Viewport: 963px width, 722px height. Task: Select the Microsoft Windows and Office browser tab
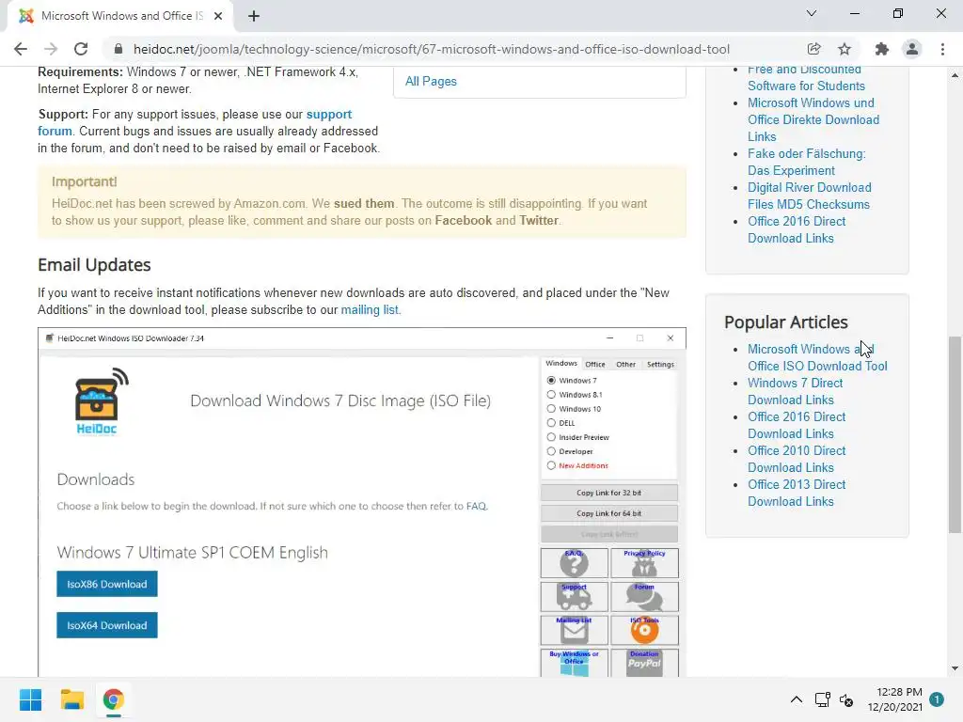click(x=121, y=16)
